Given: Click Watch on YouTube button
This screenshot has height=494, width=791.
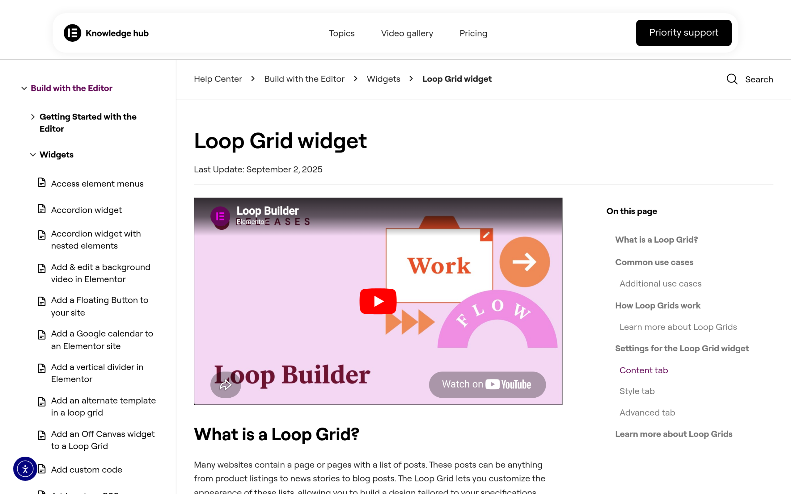Looking at the screenshot, I should tap(487, 385).
